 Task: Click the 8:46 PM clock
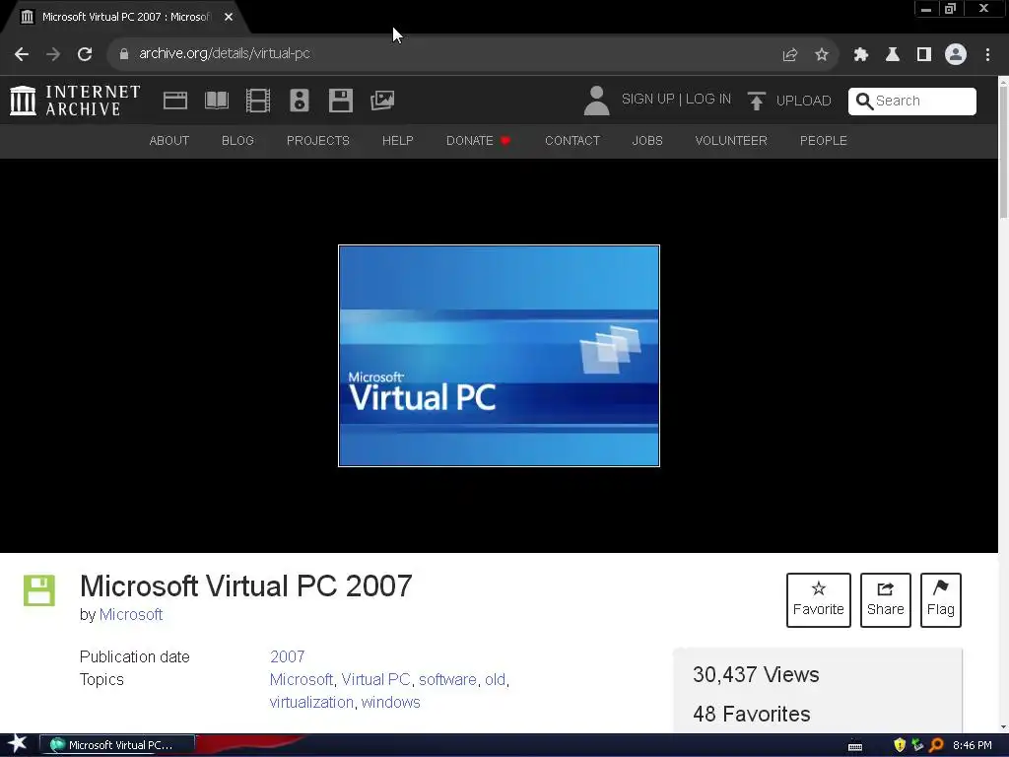click(x=973, y=745)
